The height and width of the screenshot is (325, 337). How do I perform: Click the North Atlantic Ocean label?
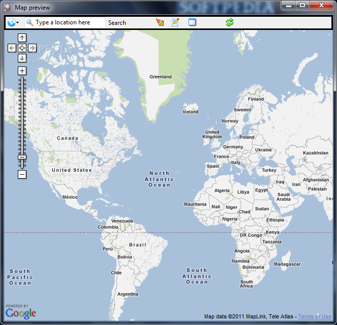click(159, 179)
